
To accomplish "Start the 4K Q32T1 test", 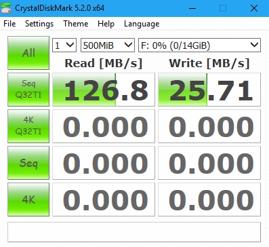I will coord(28,126).
